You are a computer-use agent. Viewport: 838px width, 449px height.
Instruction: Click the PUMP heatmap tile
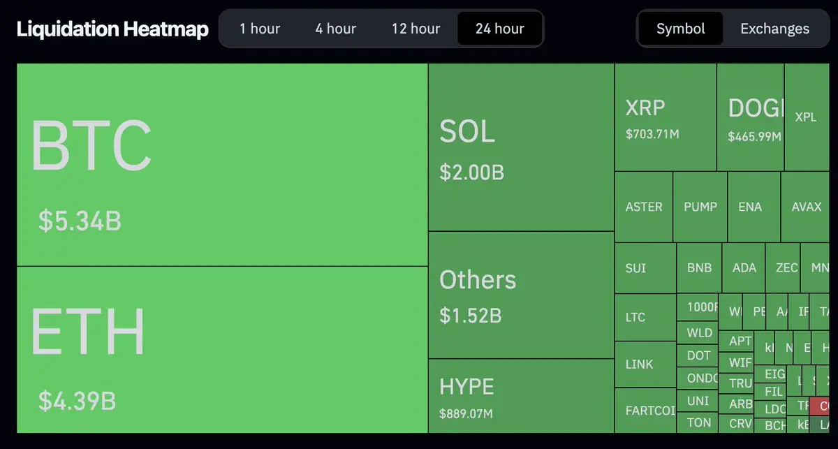(x=700, y=207)
